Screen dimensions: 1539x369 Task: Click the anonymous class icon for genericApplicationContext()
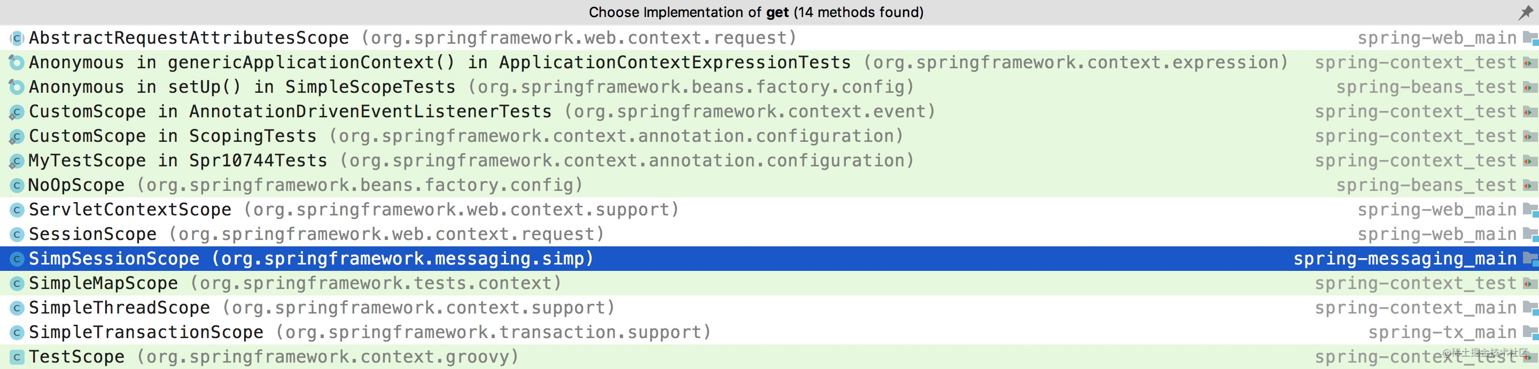(17, 62)
